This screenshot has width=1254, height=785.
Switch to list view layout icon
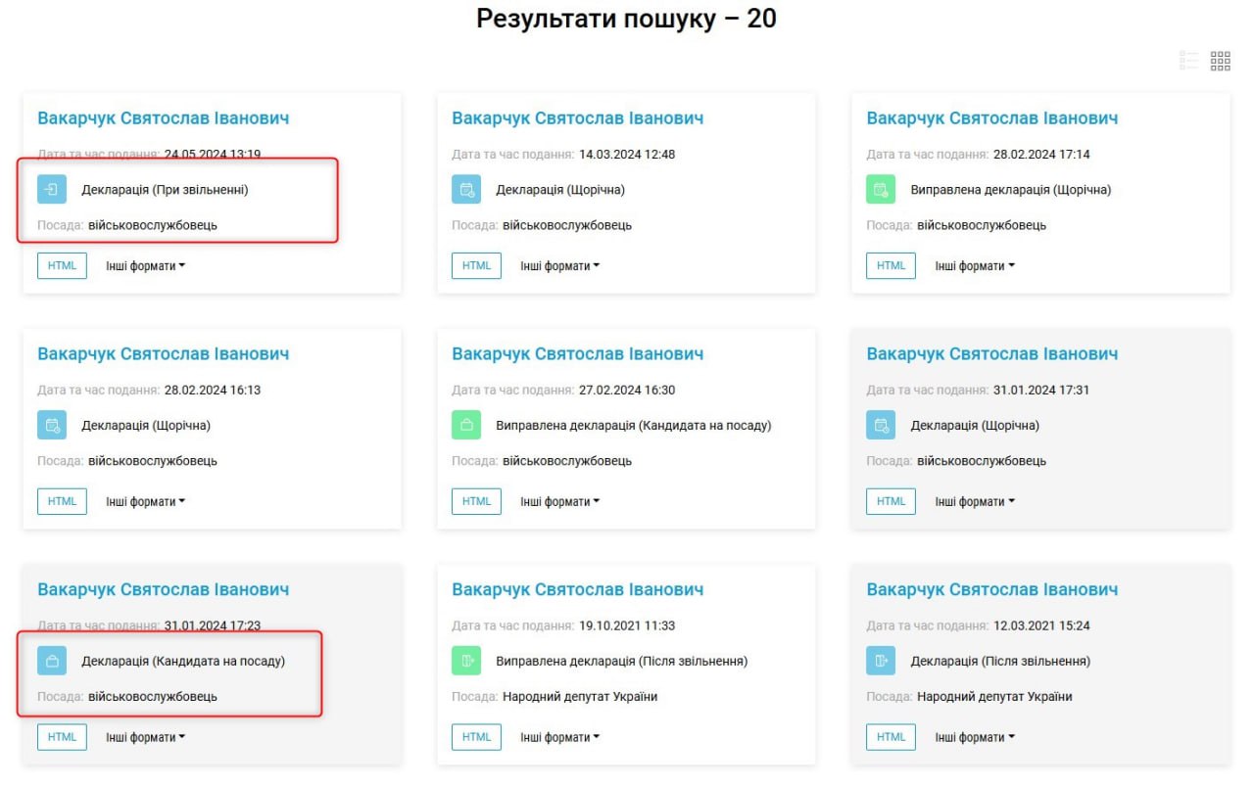pos(1189,62)
